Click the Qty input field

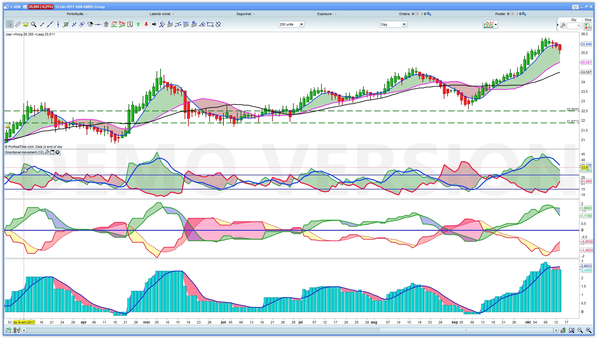[574, 26]
